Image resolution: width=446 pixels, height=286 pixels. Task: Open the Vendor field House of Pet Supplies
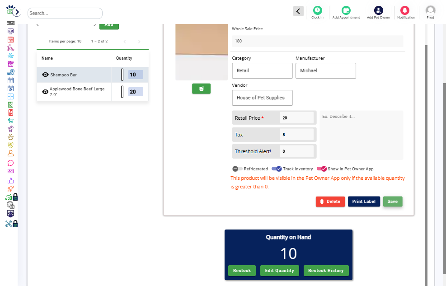(262, 98)
